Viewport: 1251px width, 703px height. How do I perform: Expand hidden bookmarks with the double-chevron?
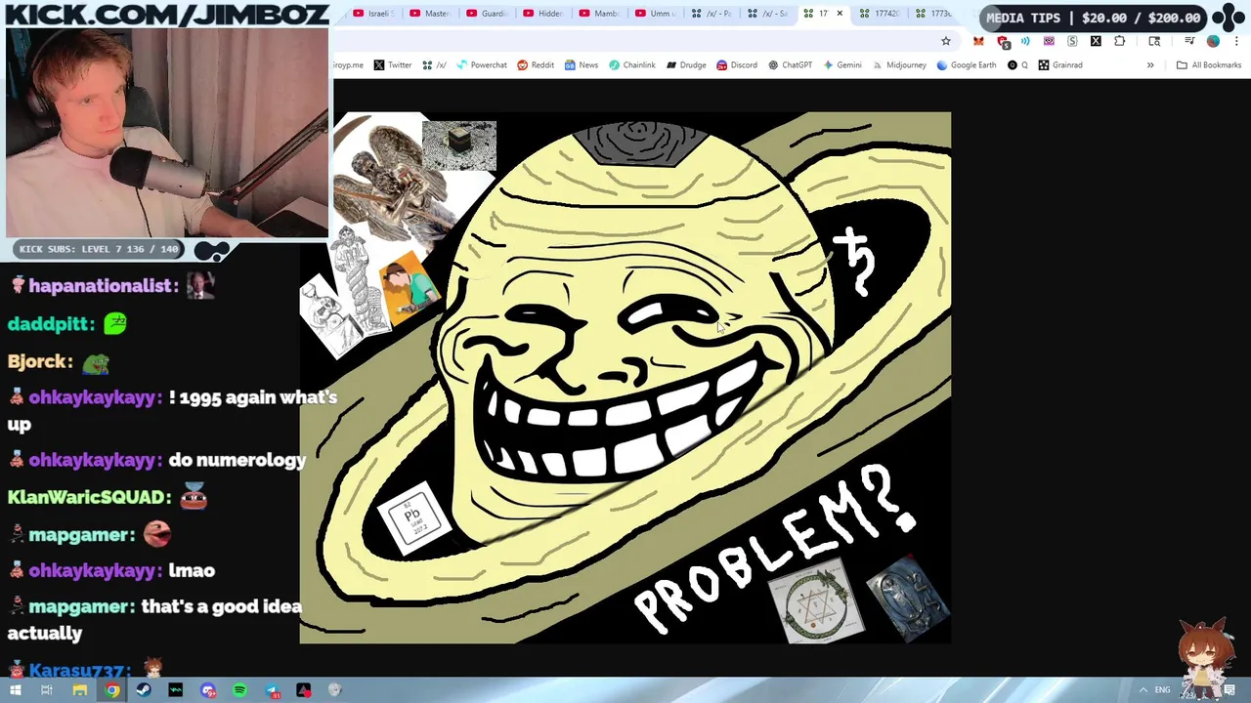[1150, 65]
